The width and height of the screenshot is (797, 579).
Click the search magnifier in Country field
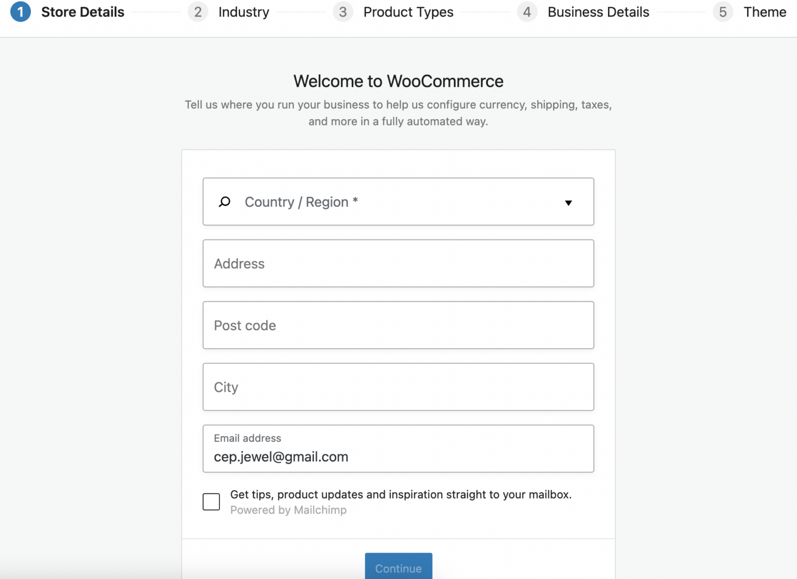(x=225, y=202)
